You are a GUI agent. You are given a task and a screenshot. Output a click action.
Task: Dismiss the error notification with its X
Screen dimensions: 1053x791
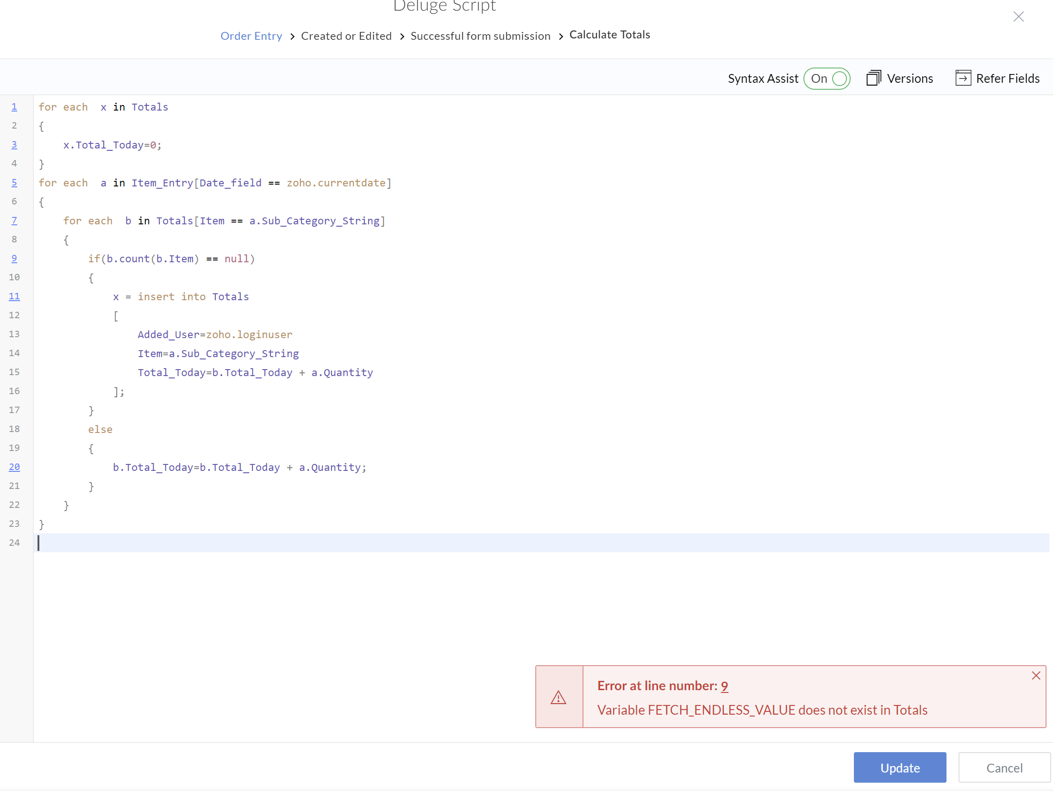click(x=1035, y=675)
